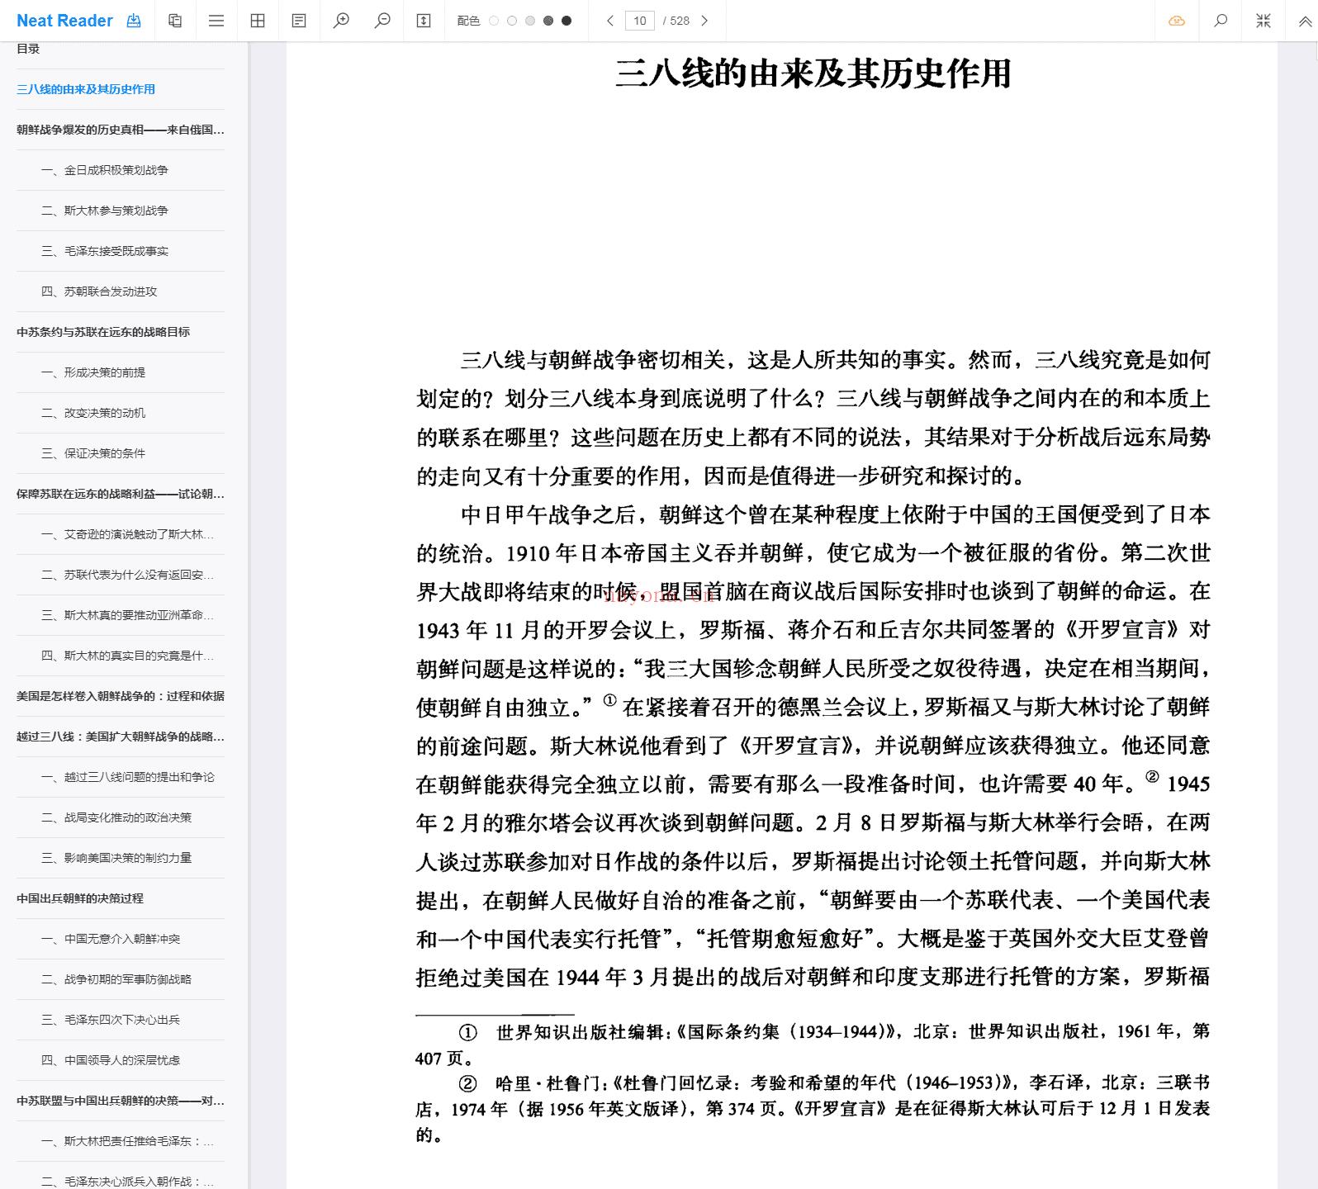The image size is (1318, 1189).
Task: Select the dark gray color scheme swatch
Action: coord(548,21)
